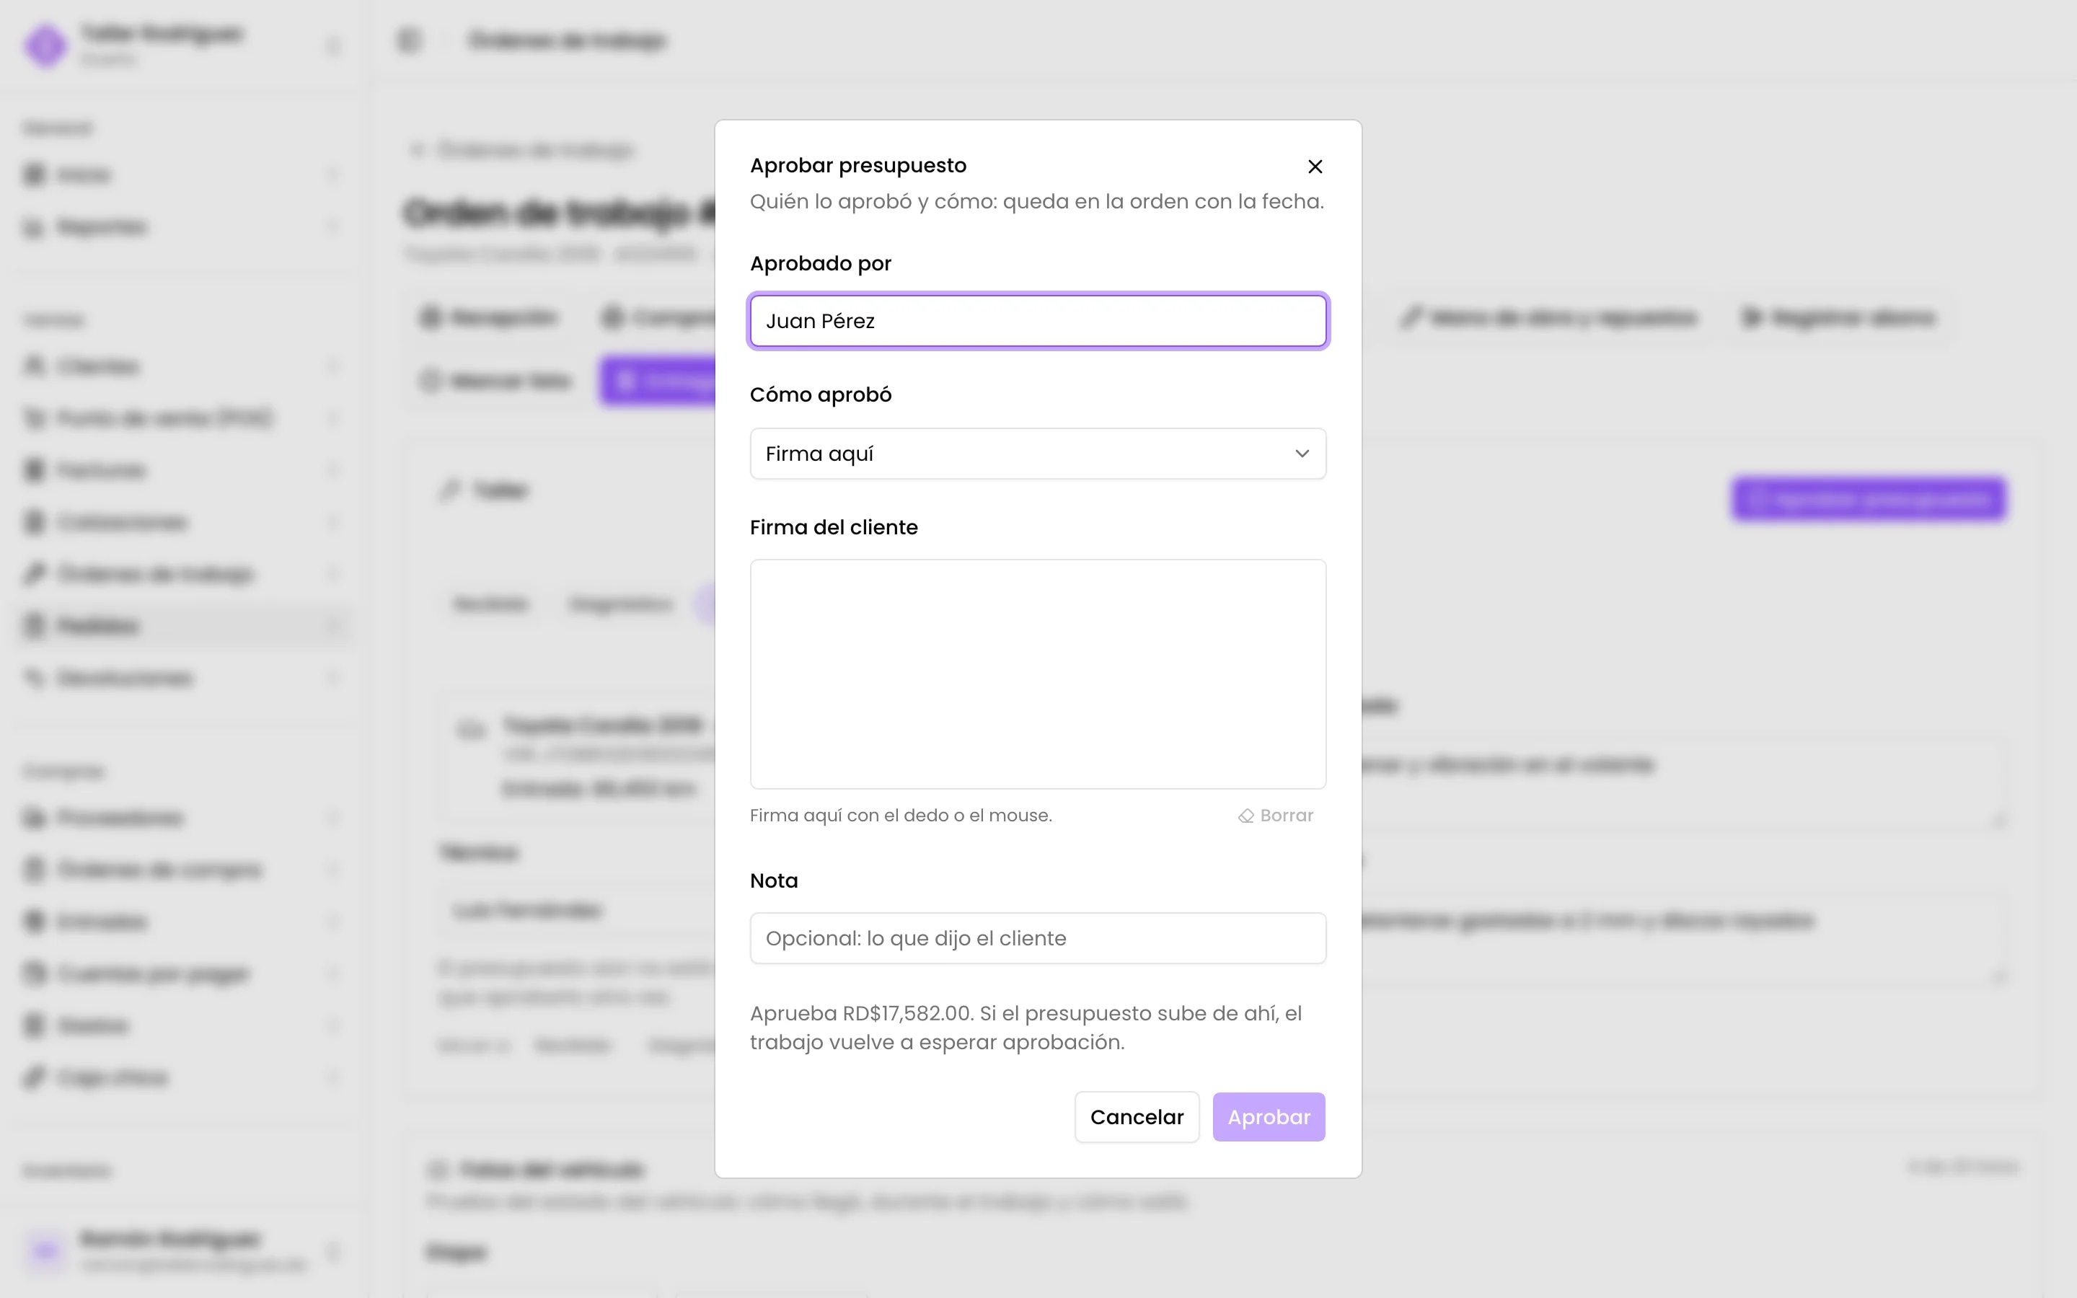Click the "Aprobar presupuesto" dialog title
This screenshot has width=2077, height=1298.
coord(857,166)
